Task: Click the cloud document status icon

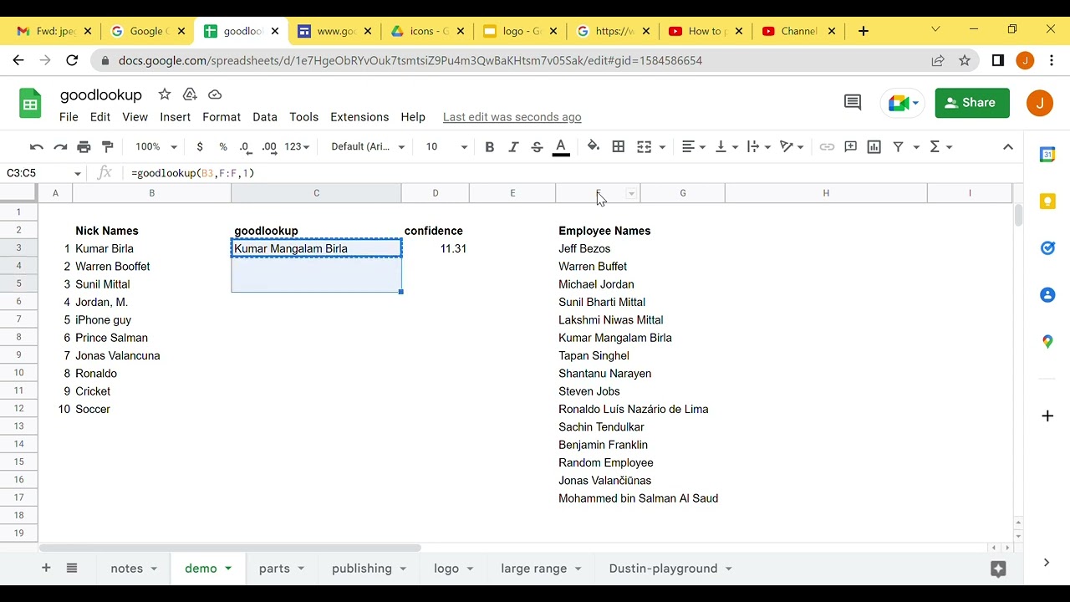Action: pyautogui.click(x=215, y=94)
